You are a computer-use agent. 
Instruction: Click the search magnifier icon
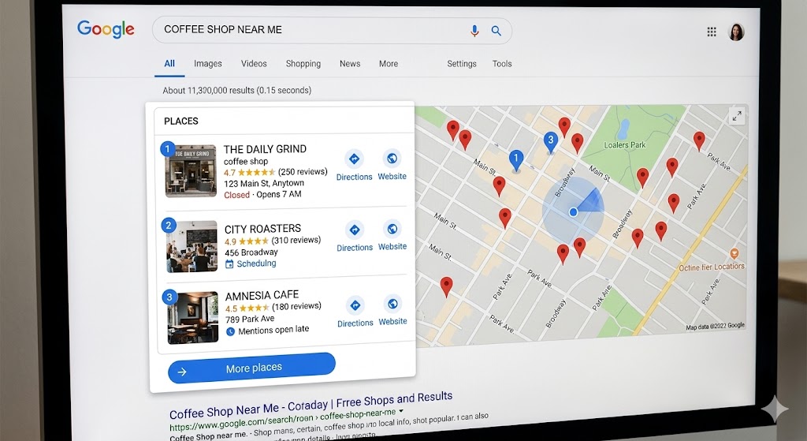[x=496, y=31]
